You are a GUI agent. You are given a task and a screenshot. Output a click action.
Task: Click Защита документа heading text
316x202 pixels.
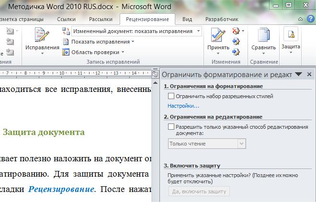pyautogui.click(x=44, y=132)
